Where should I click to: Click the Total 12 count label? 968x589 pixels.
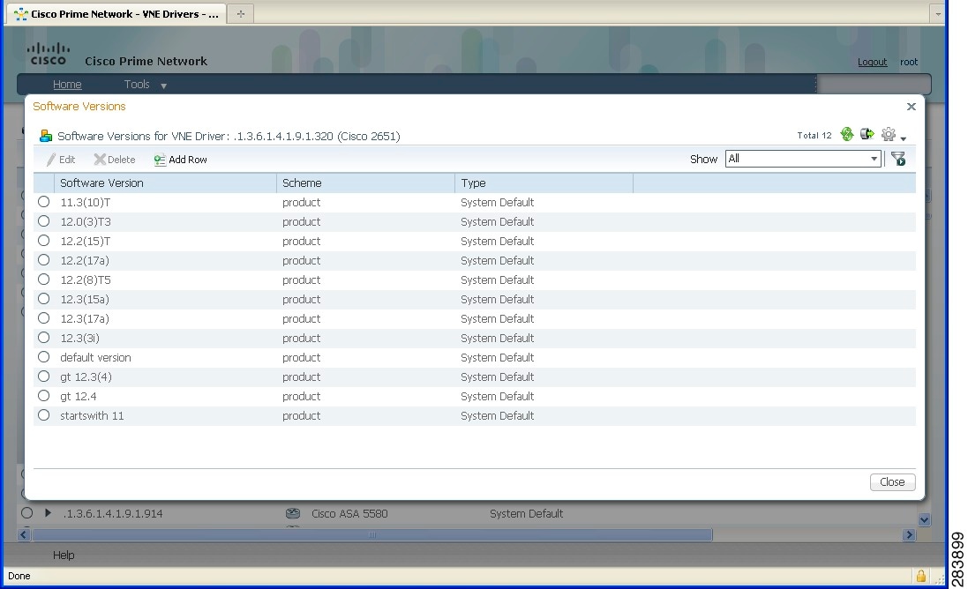(814, 135)
